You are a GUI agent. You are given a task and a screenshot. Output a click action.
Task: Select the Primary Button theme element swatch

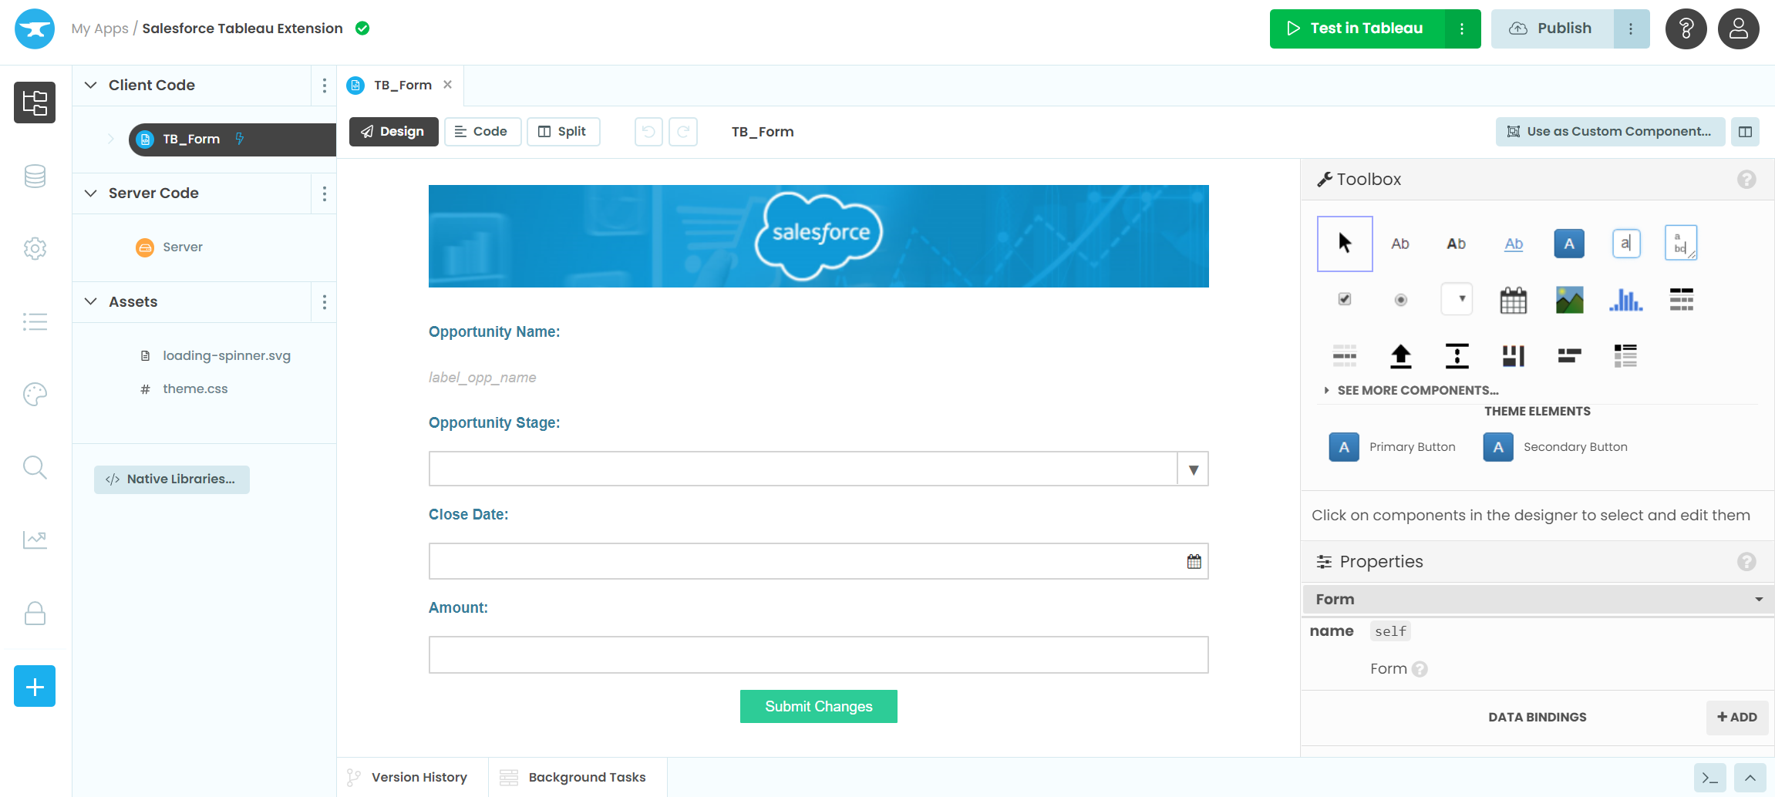point(1344,446)
